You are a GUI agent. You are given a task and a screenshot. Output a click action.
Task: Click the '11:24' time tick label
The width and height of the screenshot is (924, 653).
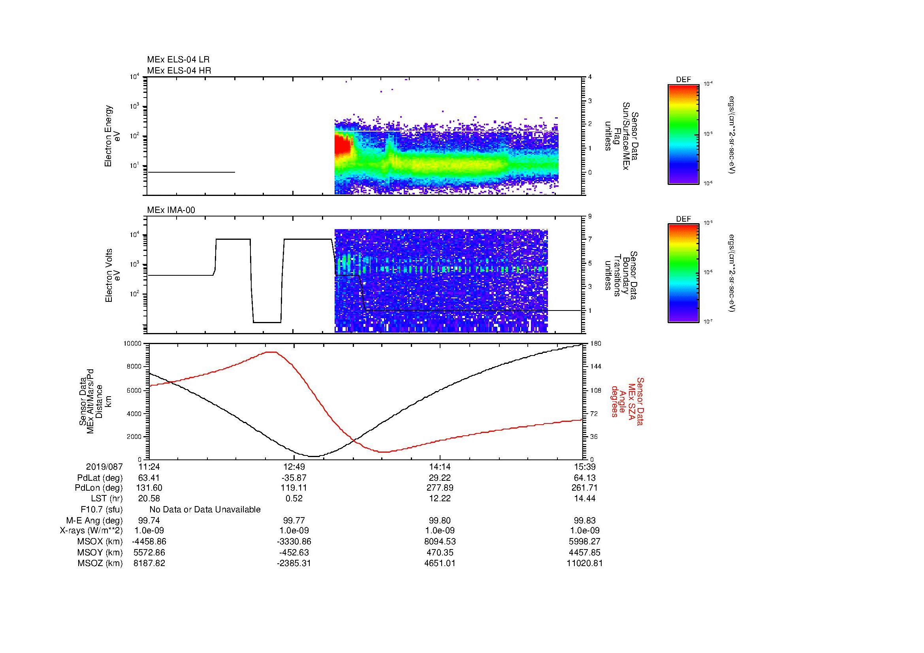coord(149,467)
